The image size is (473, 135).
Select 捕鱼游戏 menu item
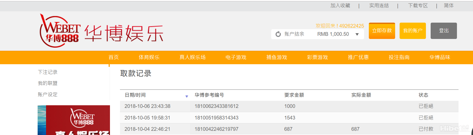click(277, 57)
